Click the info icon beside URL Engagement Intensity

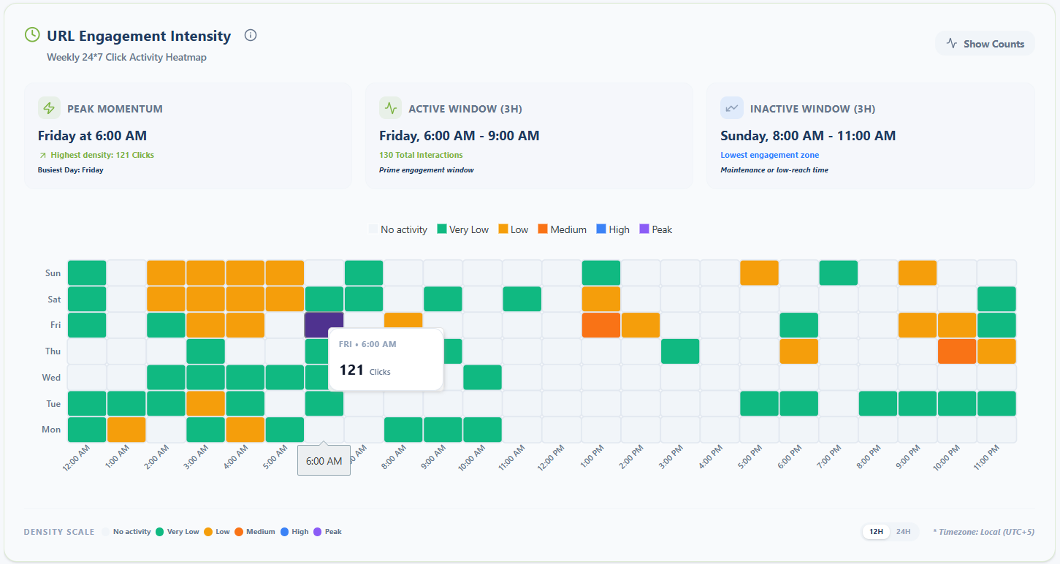click(x=251, y=35)
